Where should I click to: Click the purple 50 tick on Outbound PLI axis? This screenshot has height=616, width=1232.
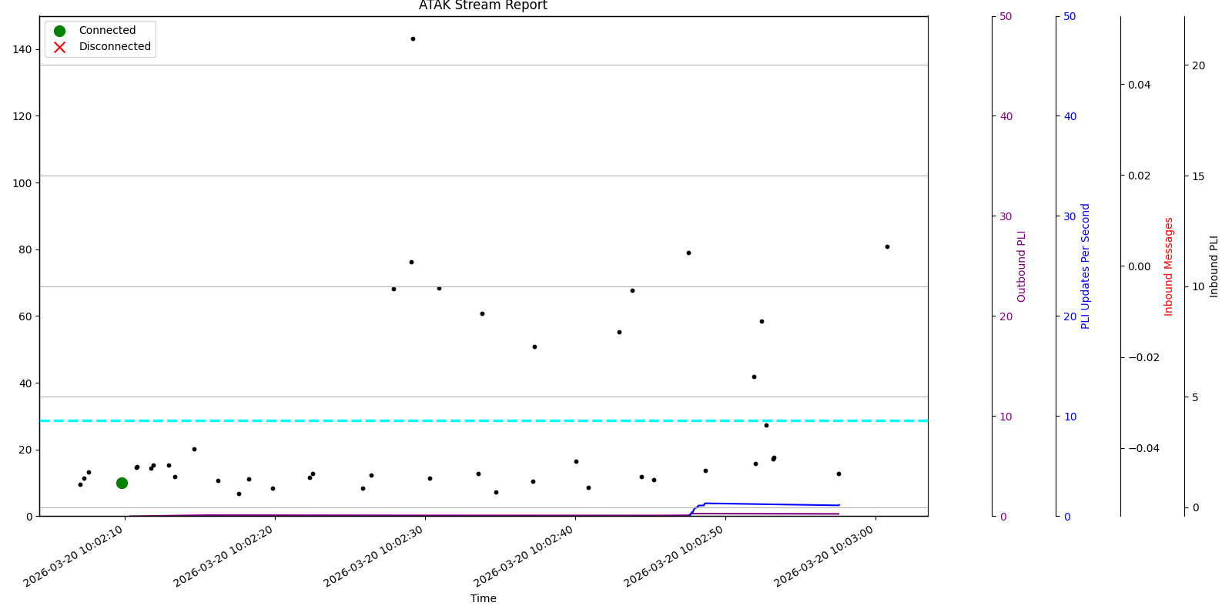pyautogui.click(x=1006, y=16)
